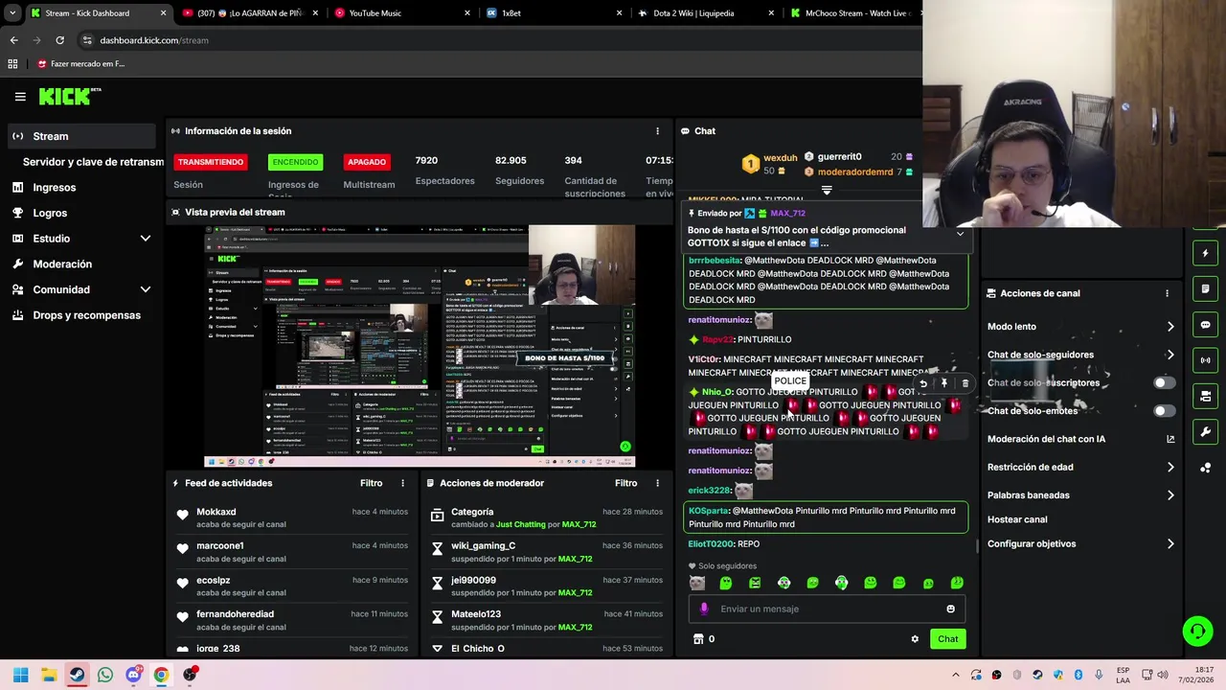Viewport: 1226px width, 690px height.
Task: Click the document panel icon in right rail
Action: 1205,288
